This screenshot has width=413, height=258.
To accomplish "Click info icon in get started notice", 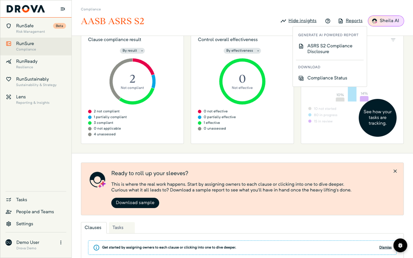I will coord(96,248).
